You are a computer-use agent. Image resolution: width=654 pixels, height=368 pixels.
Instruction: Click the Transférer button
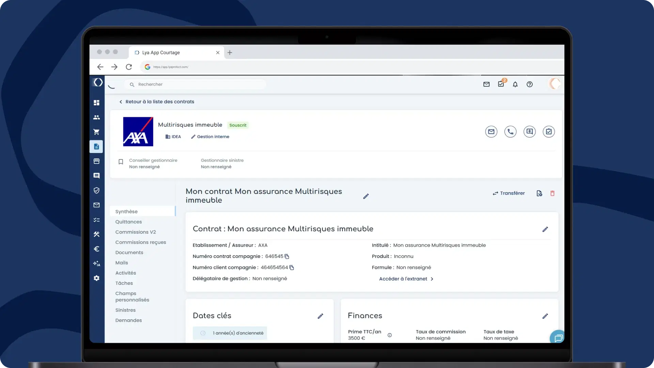[509, 193]
